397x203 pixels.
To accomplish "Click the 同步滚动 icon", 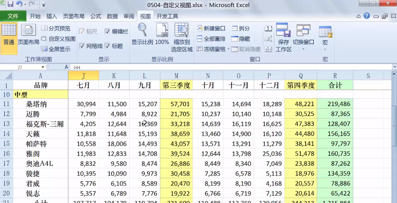I will tap(268, 39).
